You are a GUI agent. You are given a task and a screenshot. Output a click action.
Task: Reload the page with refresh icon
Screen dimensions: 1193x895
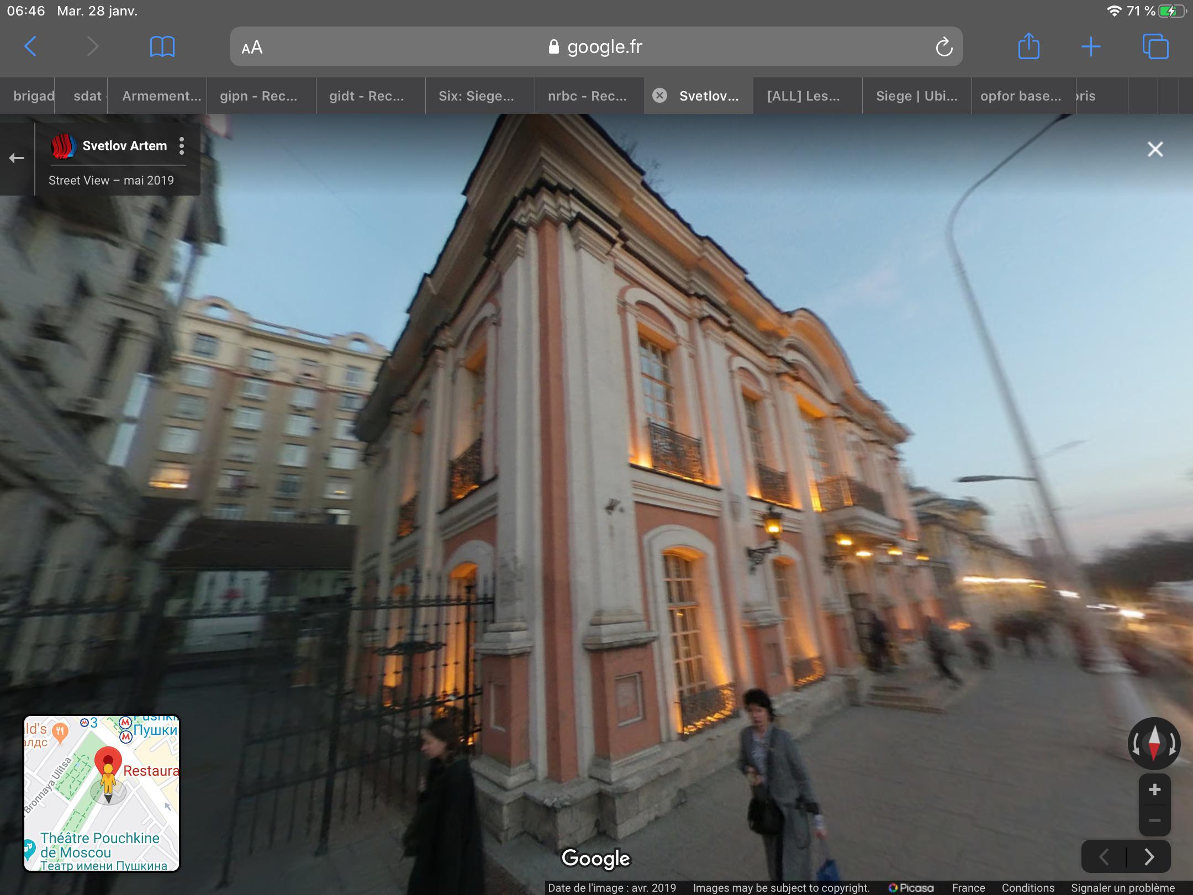click(x=943, y=48)
